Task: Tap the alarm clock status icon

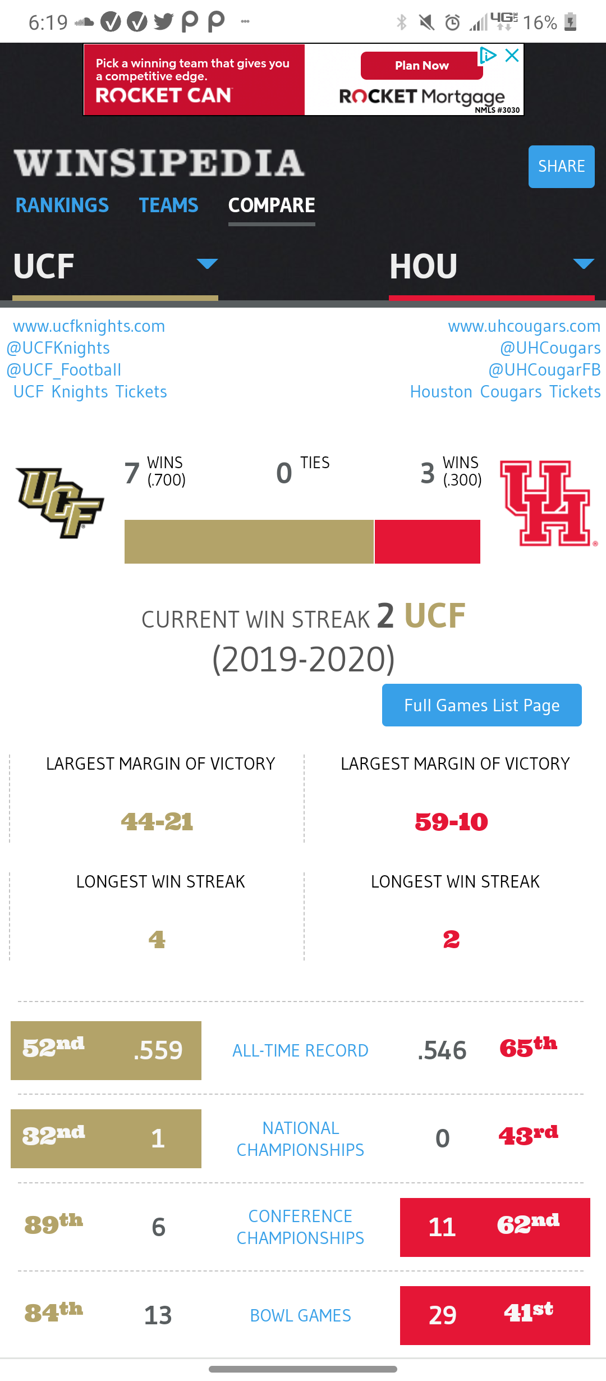Action: 452,22
